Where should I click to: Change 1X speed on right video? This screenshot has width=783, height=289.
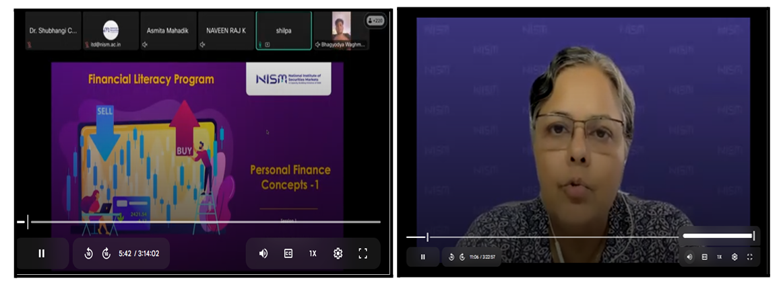[x=719, y=257]
